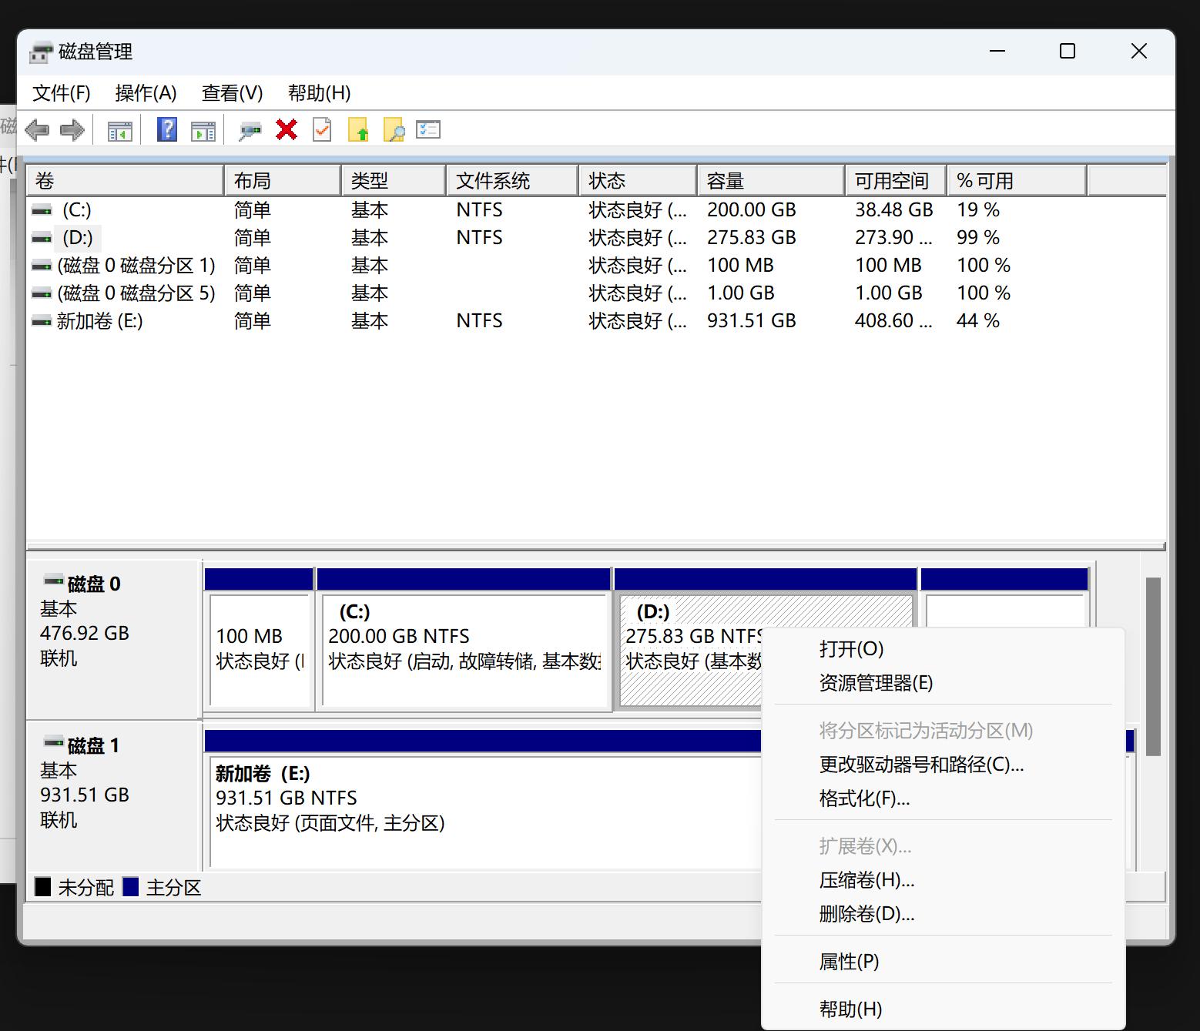Click the drive icon beside 磁盘 0 磁盘分区 1
The image size is (1200, 1031).
42,266
